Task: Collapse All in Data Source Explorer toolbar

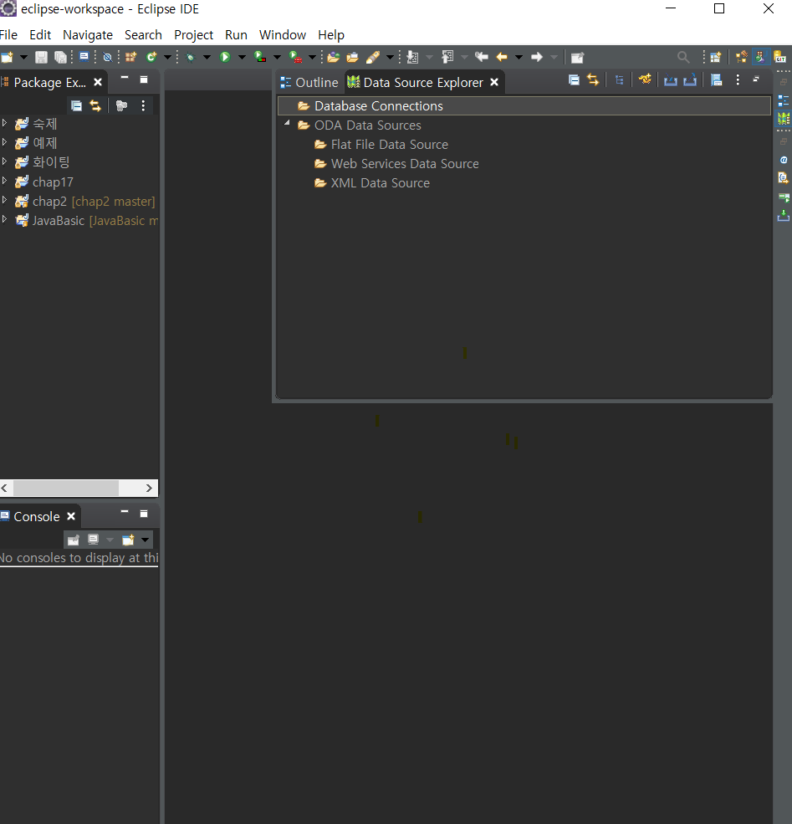Action: point(574,79)
